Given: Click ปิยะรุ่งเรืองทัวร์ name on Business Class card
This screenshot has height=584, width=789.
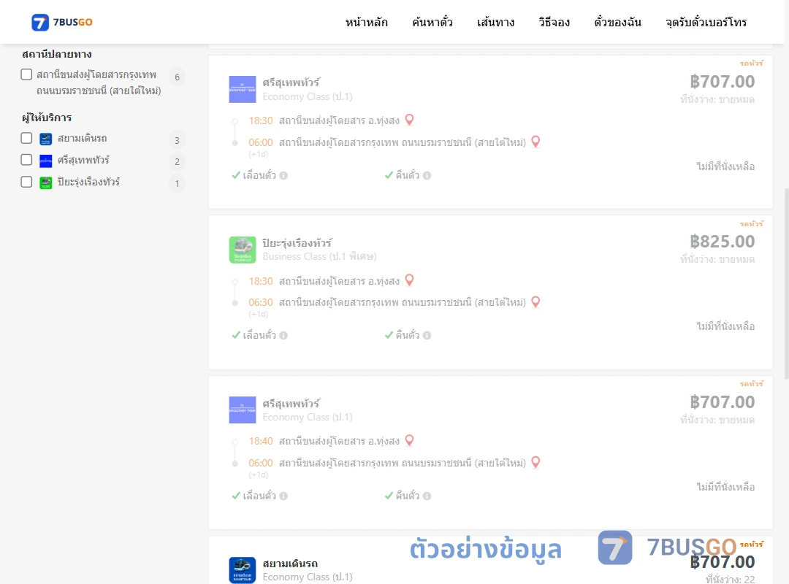Looking at the screenshot, I should tap(297, 242).
